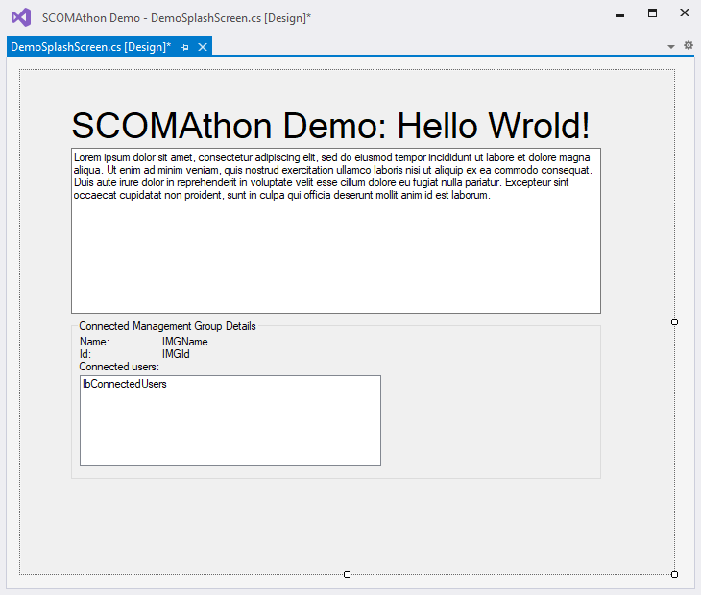Select the DemoSplashScreen.cs [Design] tab
Screen dimensions: 701x595
tap(90, 47)
